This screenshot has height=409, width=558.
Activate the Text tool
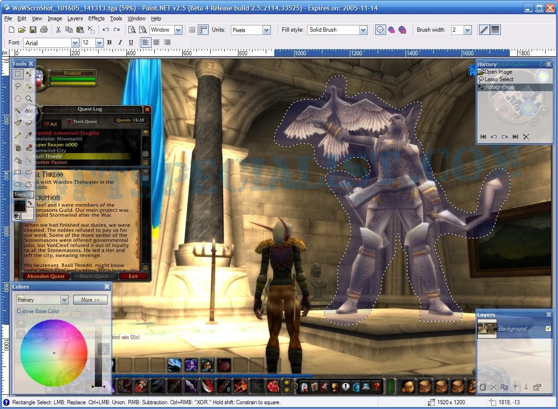[x=29, y=111]
